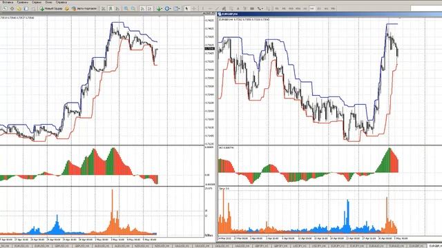Select the Trendline drawing tool
This screenshot has height=248, width=442.
coord(217,9)
